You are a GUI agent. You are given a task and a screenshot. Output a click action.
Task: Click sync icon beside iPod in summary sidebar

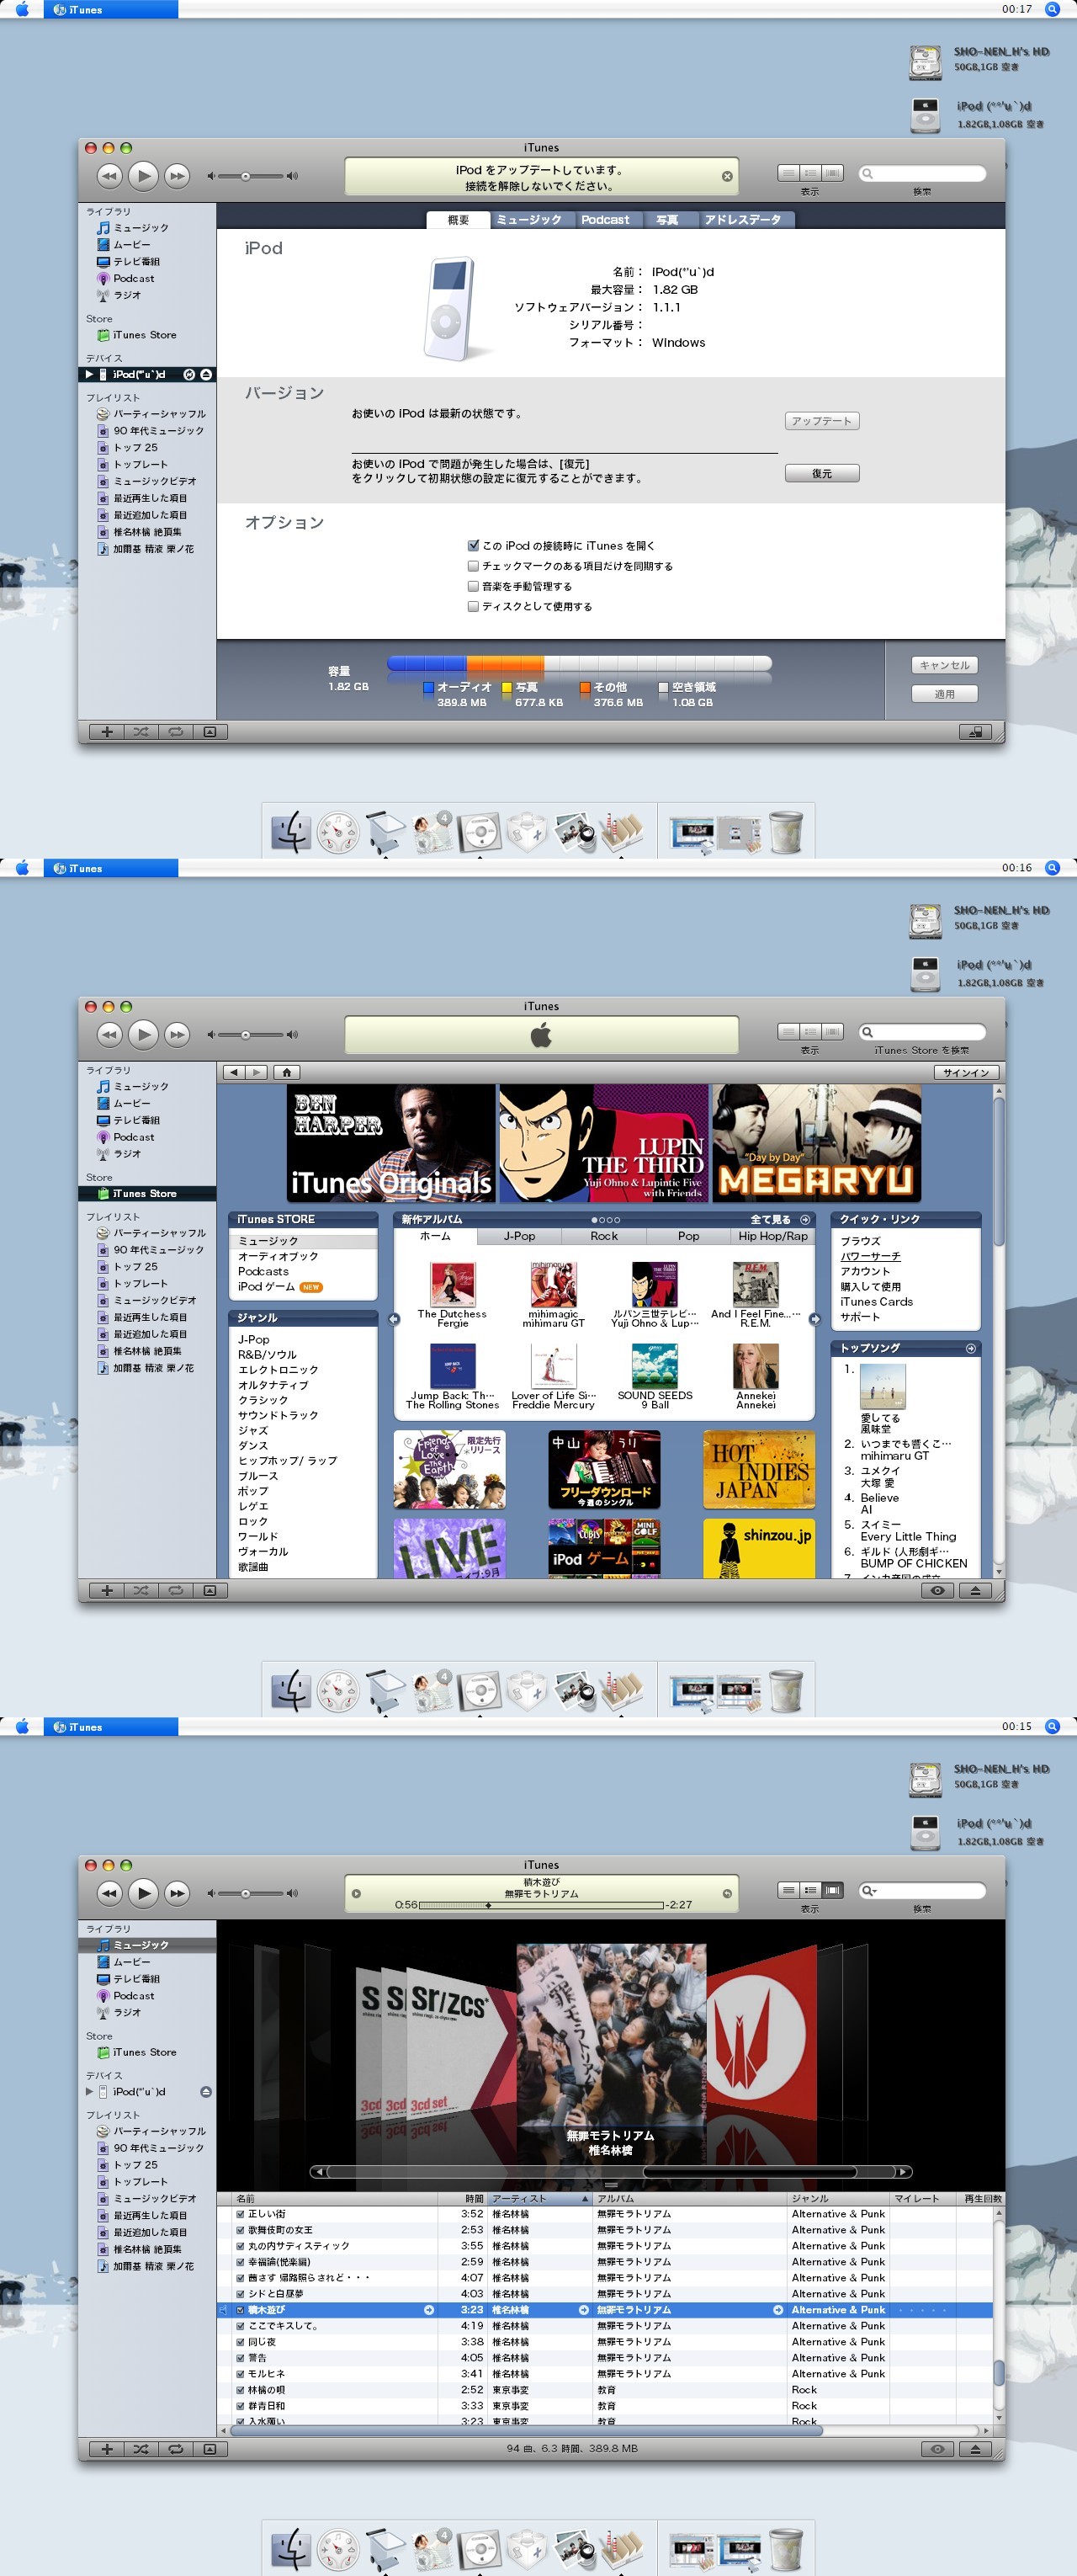click(188, 375)
